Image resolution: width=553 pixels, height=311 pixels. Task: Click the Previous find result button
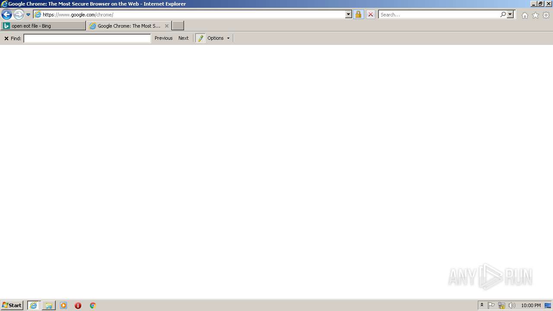point(164,38)
